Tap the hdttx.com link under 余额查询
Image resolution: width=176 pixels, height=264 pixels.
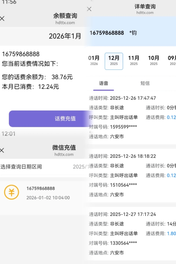point(65,23)
